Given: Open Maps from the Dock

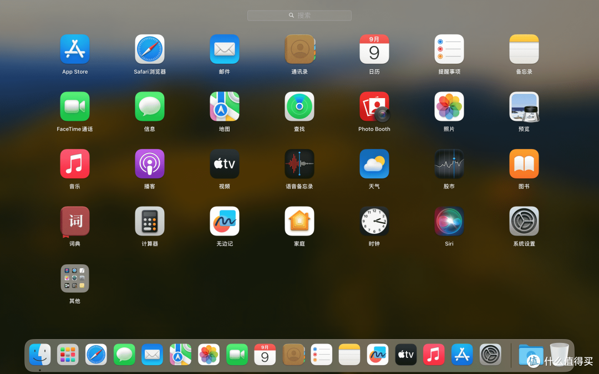Looking at the screenshot, I should (180, 355).
